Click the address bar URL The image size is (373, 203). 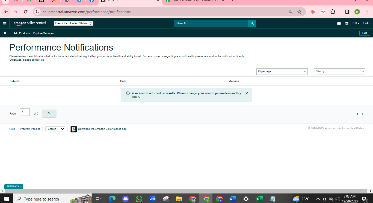[87, 12]
